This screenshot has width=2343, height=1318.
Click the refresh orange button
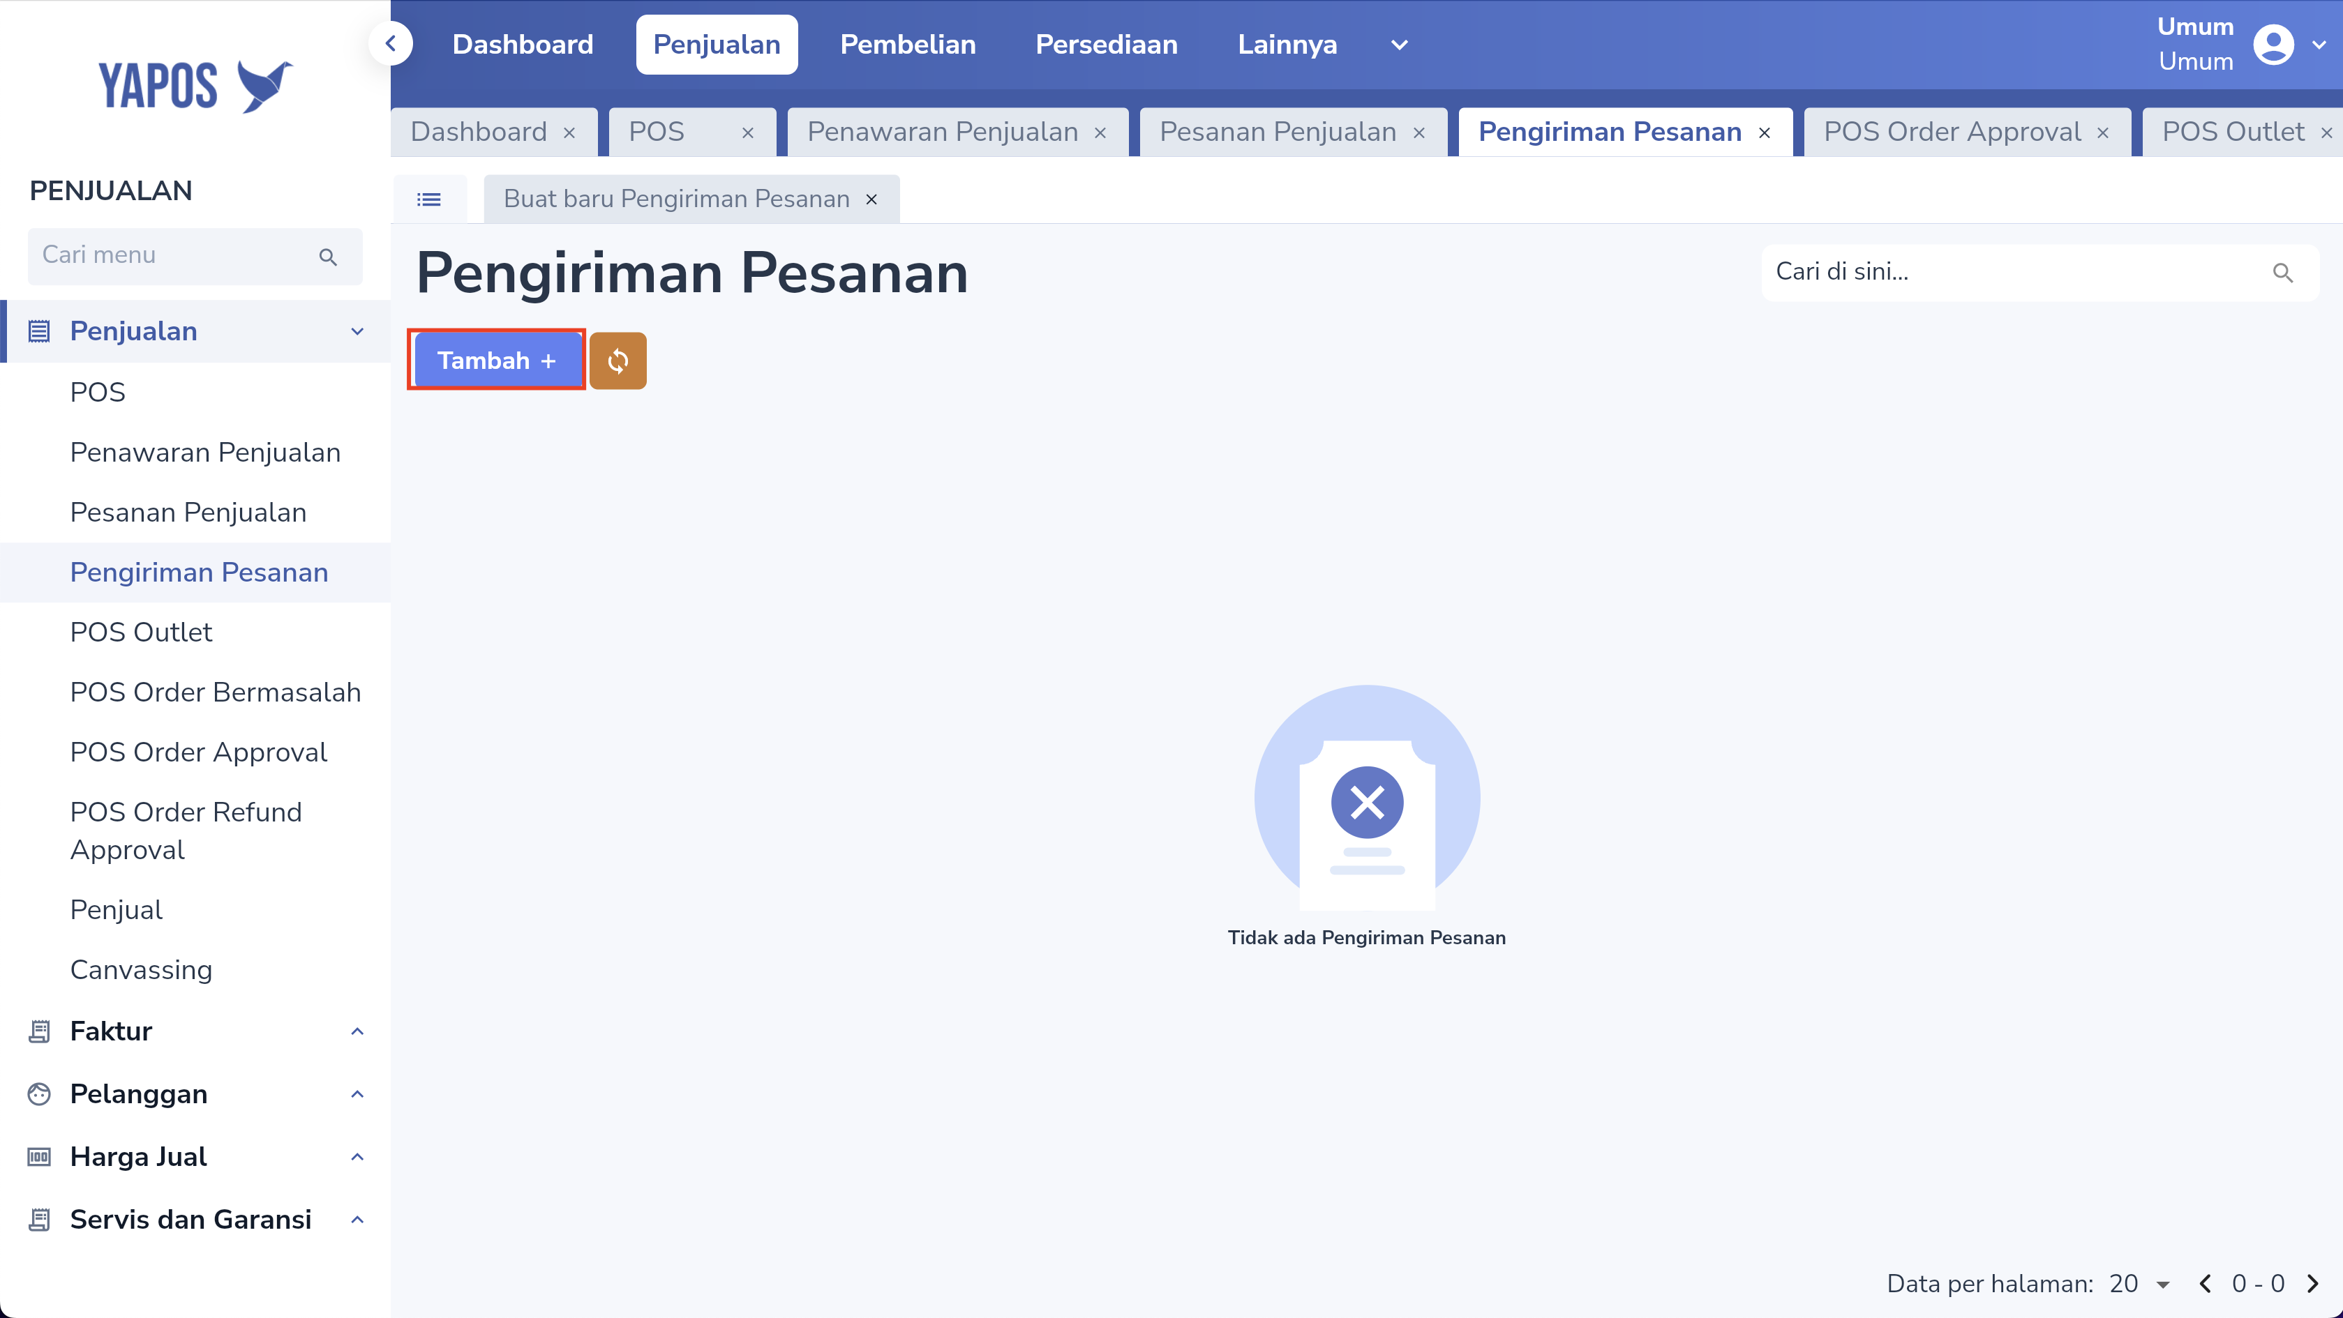[617, 361]
